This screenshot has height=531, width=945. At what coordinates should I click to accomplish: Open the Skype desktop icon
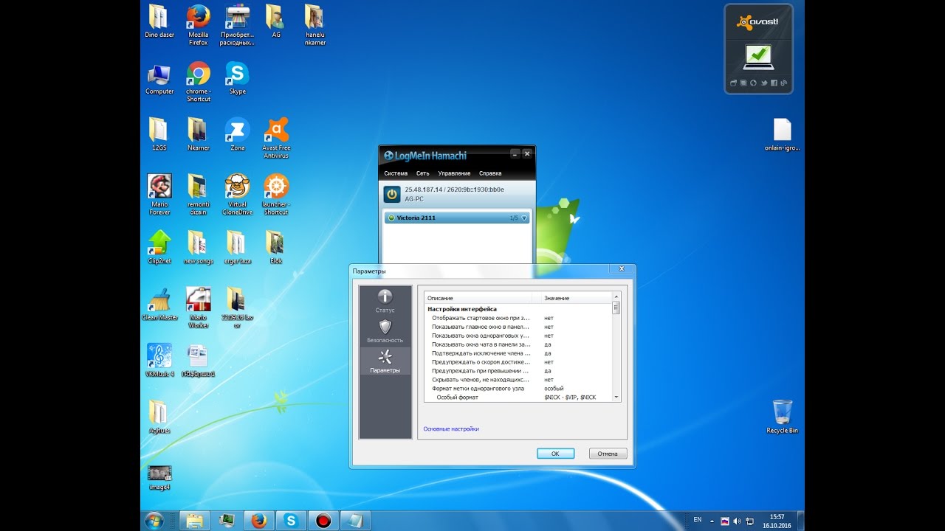coord(237,78)
